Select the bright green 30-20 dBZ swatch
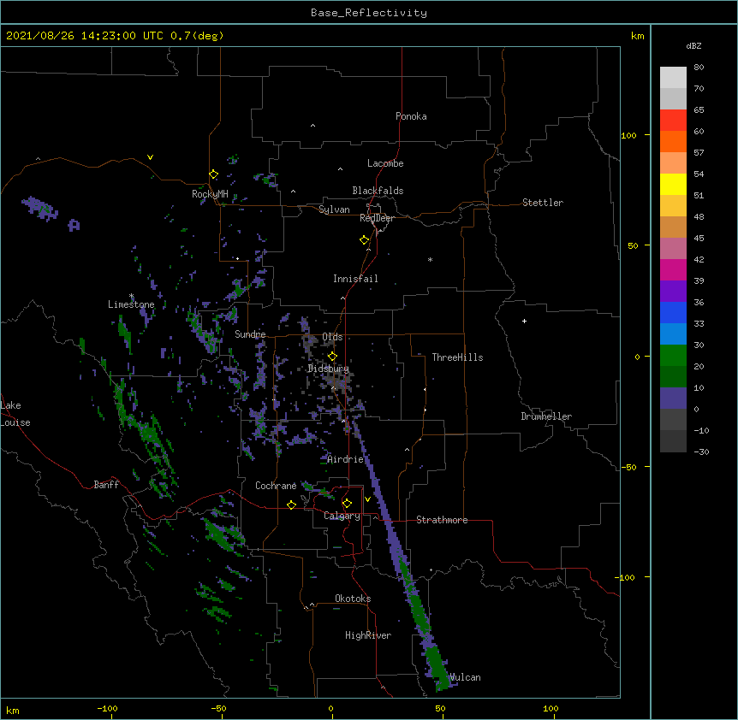This screenshot has height=720, width=738. pos(673,356)
